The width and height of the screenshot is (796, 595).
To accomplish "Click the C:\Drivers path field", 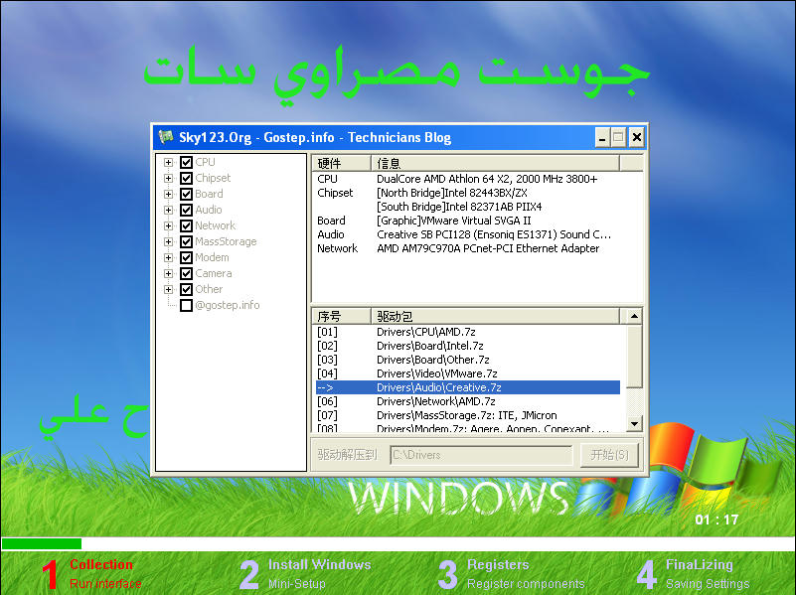I will pyautogui.click(x=481, y=455).
